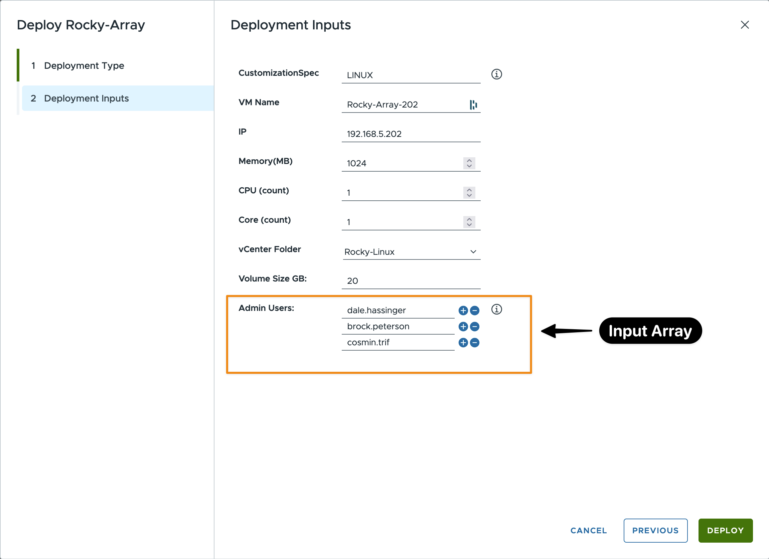Click the VM Name field's password manager icon
The width and height of the screenshot is (769, 559).
[x=473, y=105]
